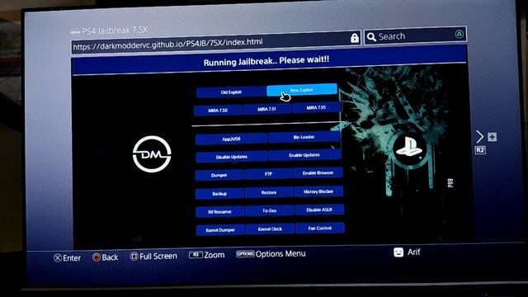Run the New Exploit button

[x=302, y=90]
